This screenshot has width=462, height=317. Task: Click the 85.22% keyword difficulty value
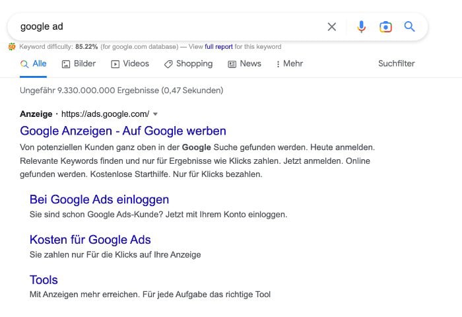pos(86,47)
